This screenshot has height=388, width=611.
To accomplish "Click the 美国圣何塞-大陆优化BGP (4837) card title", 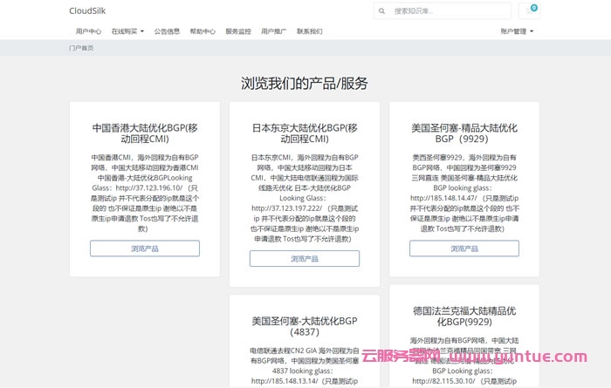I will click(305, 326).
